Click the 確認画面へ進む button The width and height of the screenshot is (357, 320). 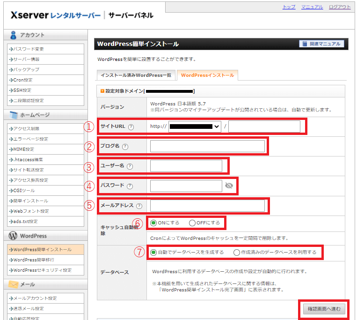click(x=324, y=309)
